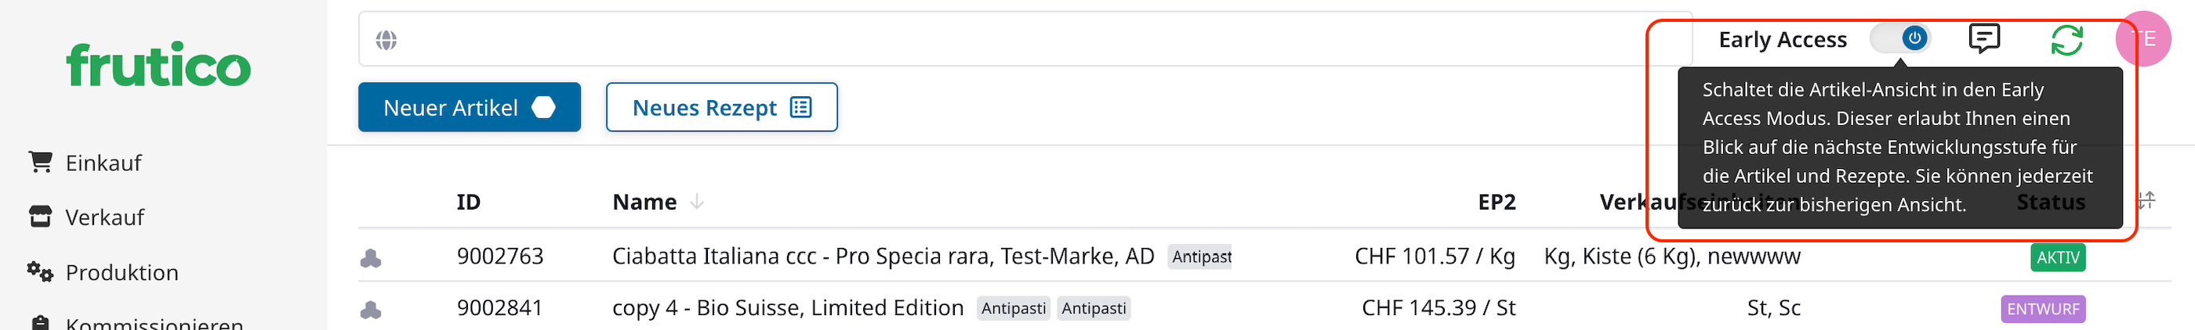Viewport: 2195px width, 330px height.
Task: Toggle the Early Access switch
Action: pyautogui.click(x=1900, y=38)
